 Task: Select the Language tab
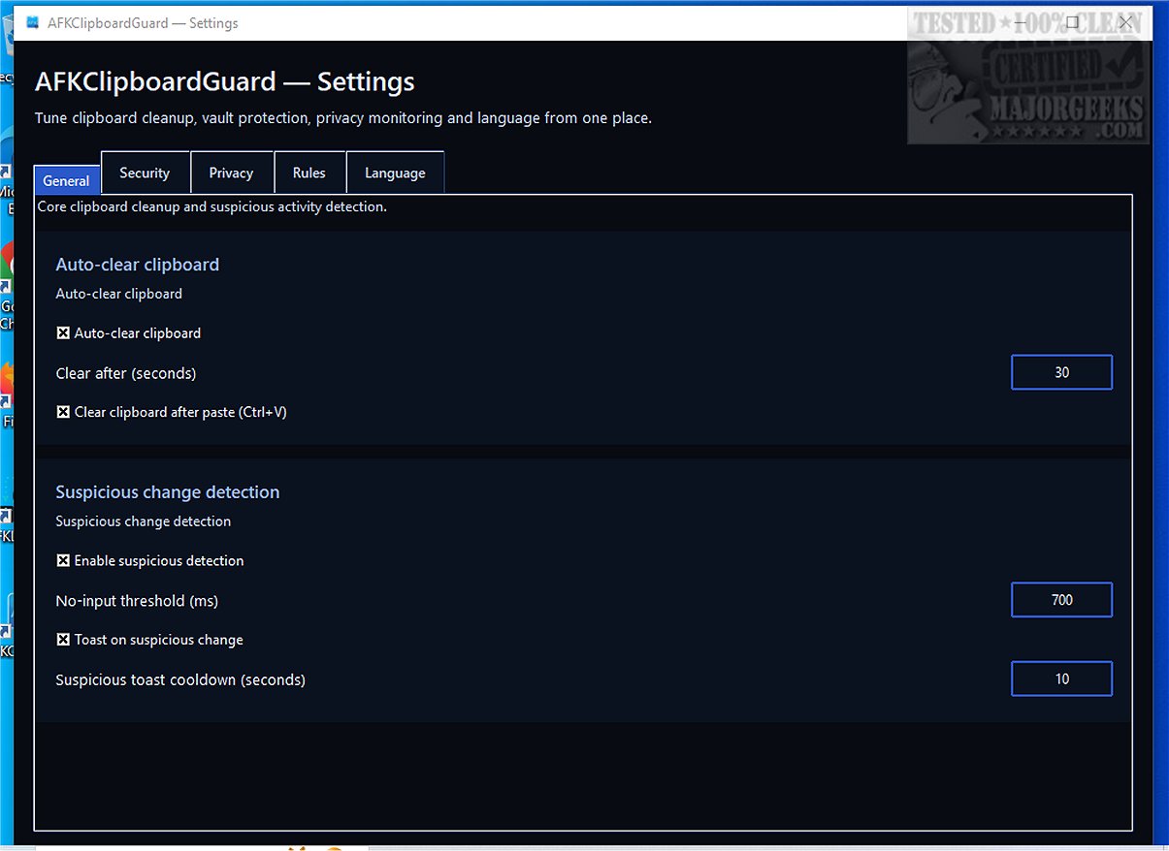click(x=395, y=173)
